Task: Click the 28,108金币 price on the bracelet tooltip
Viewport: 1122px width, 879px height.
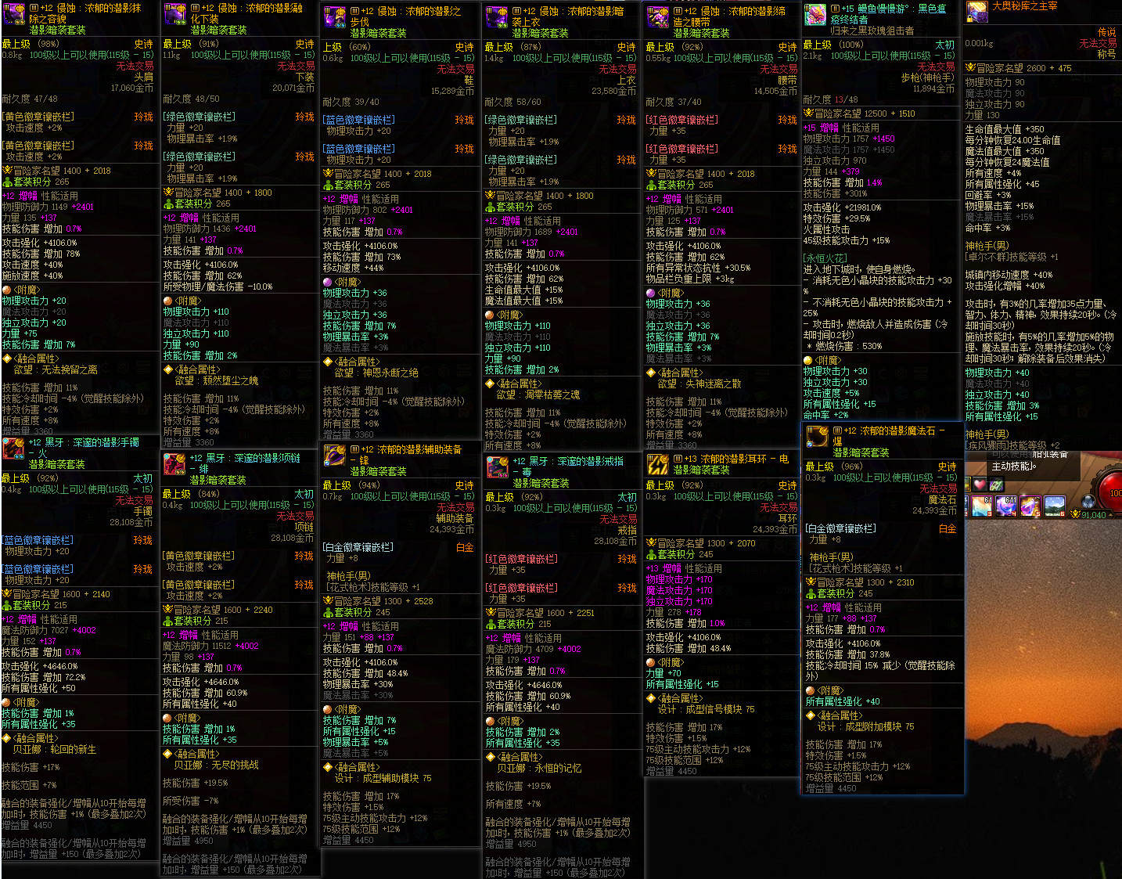Action: tap(131, 523)
